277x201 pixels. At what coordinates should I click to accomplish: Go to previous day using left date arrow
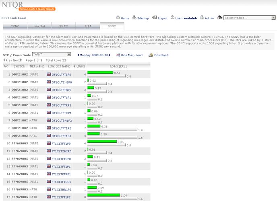pos(78,55)
